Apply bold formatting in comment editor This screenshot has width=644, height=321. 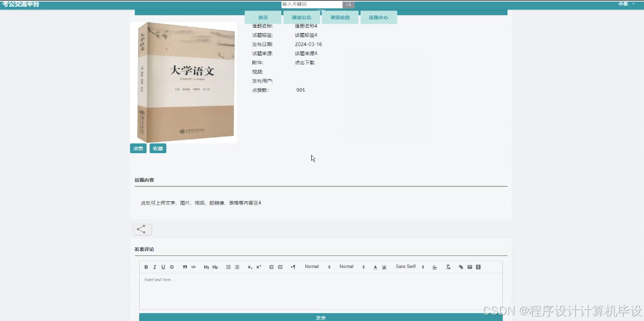pos(146,267)
